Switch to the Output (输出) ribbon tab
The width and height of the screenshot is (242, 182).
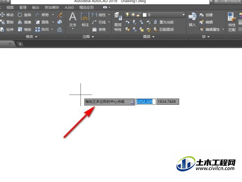(x=35, y=7)
